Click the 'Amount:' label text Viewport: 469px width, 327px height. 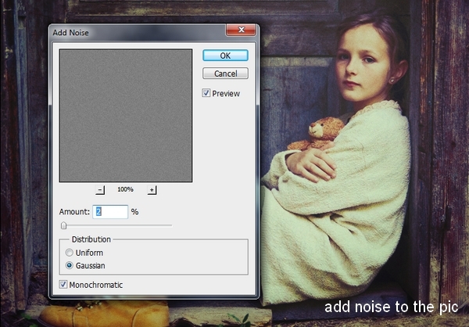(73, 212)
